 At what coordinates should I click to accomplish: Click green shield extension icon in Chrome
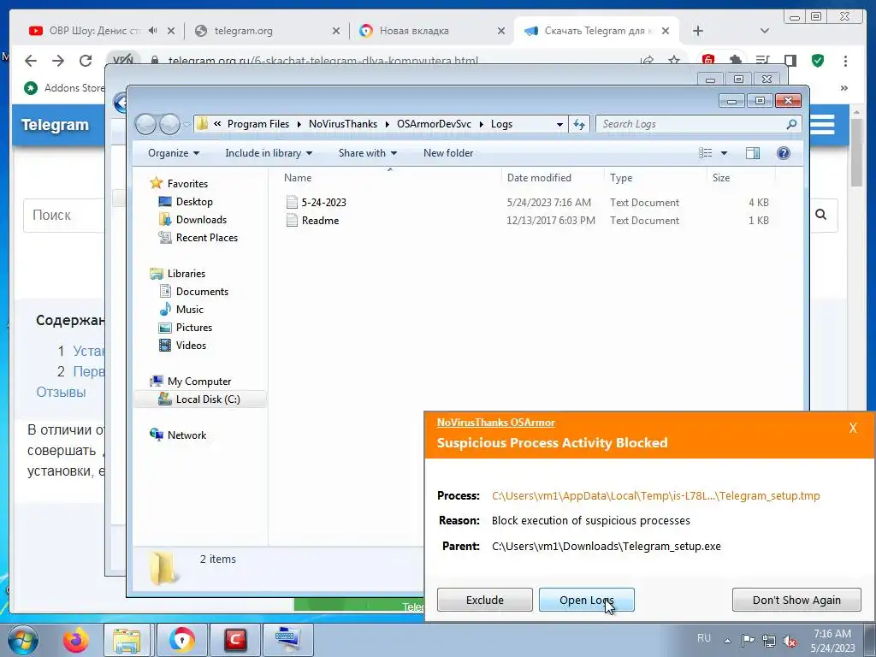coord(818,61)
